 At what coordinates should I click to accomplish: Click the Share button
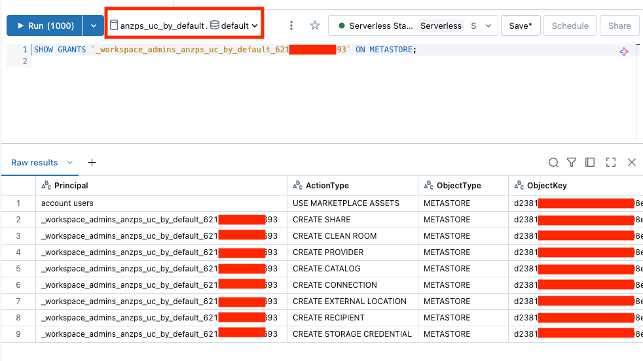(x=619, y=26)
